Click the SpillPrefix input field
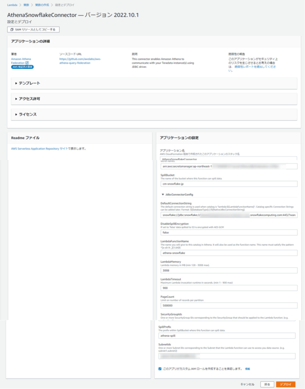This screenshot has width=305, height=389. (x=227, y=336)
